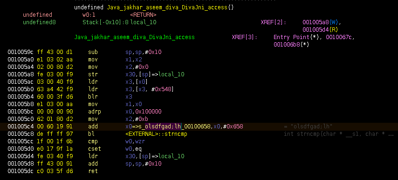Click address 001005dc
This screenshot has width=398, height=180.
click(x=21, y=171)
